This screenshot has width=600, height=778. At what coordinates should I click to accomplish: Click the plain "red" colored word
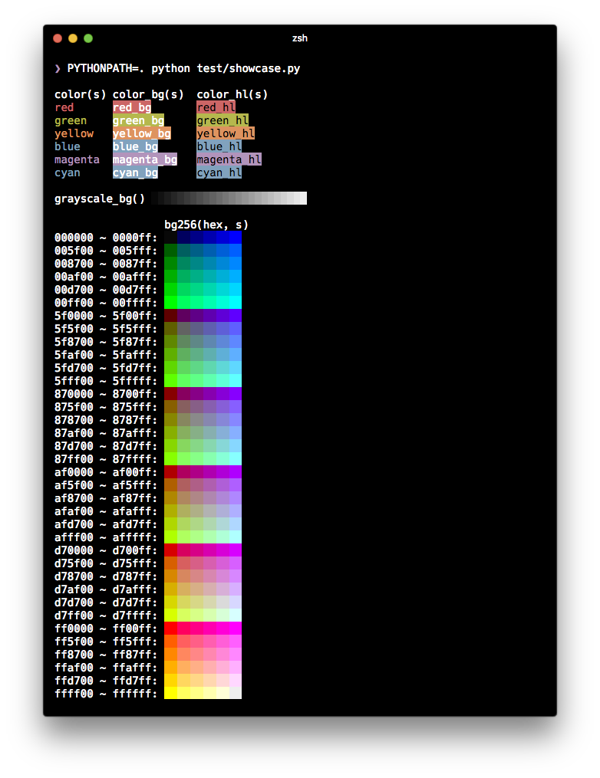[x=64, y=107]
